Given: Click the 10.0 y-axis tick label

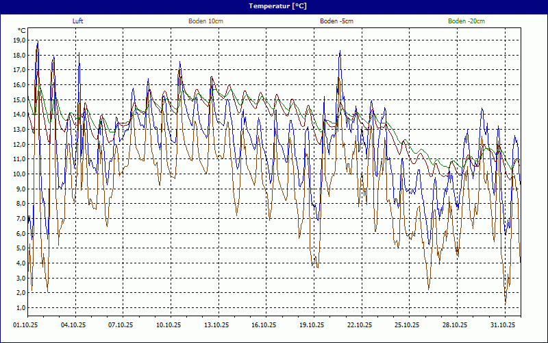Looking at the screenshot, I should [x=19, y=174].
